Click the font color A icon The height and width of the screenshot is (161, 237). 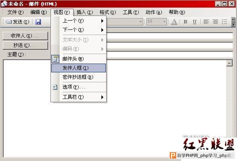[174, 22]
